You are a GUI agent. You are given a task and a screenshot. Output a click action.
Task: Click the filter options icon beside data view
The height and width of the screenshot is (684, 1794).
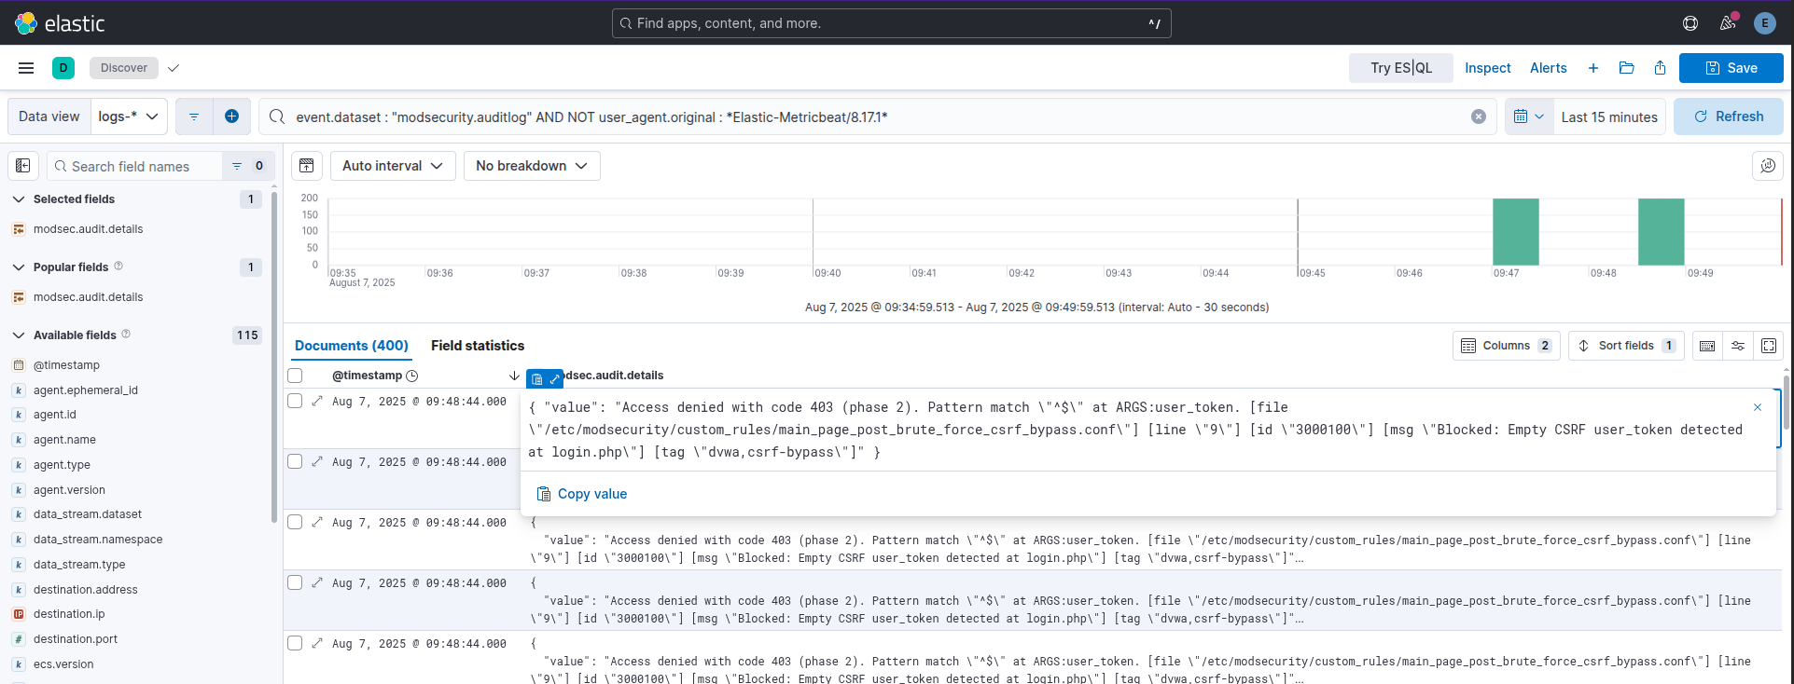(194, 116)
